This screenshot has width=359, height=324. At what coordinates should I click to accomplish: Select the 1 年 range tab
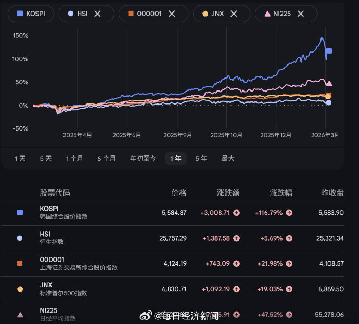pos(176,158)
